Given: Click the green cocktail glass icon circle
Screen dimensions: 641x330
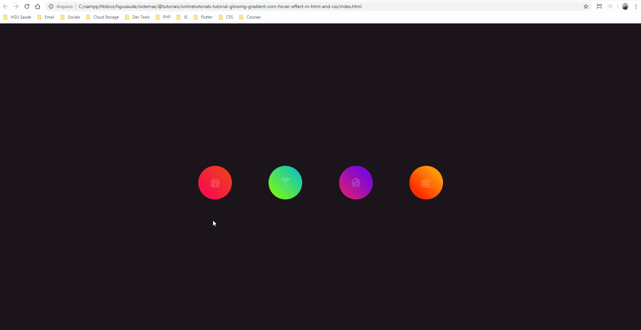Looking at the screenshot, I should pos(285,183).
